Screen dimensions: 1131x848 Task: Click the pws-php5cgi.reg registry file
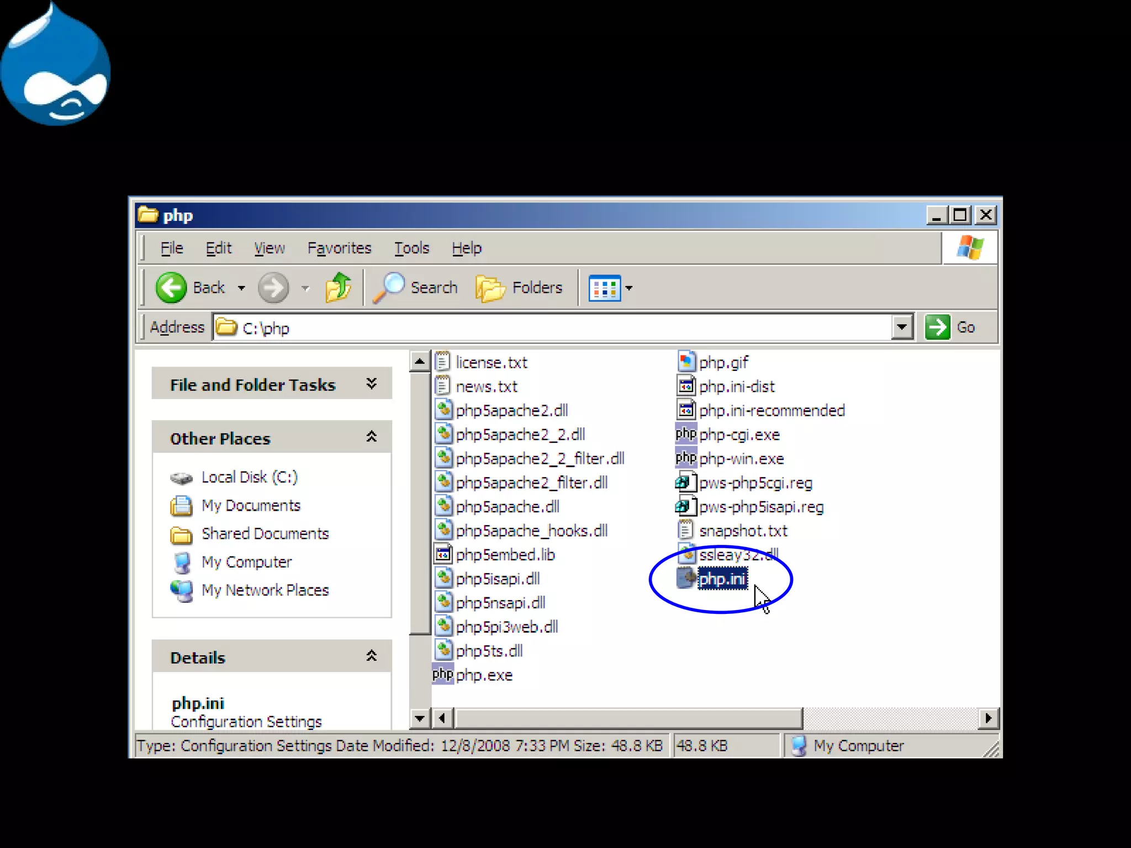754,483
